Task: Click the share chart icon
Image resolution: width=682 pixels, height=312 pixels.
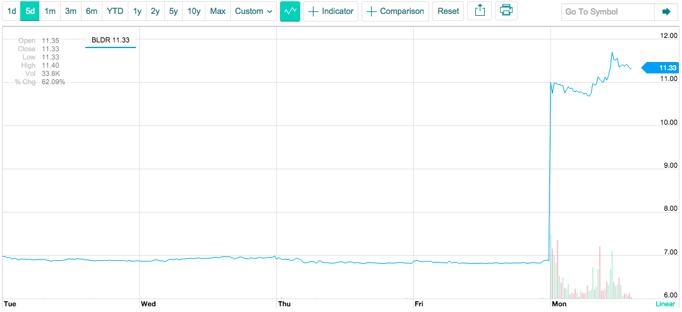Action: (479, 11)
